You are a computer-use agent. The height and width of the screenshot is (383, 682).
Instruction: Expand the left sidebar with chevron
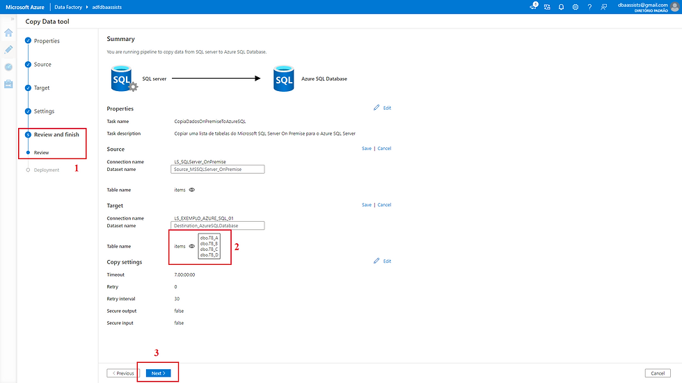[x=13, y=19]
